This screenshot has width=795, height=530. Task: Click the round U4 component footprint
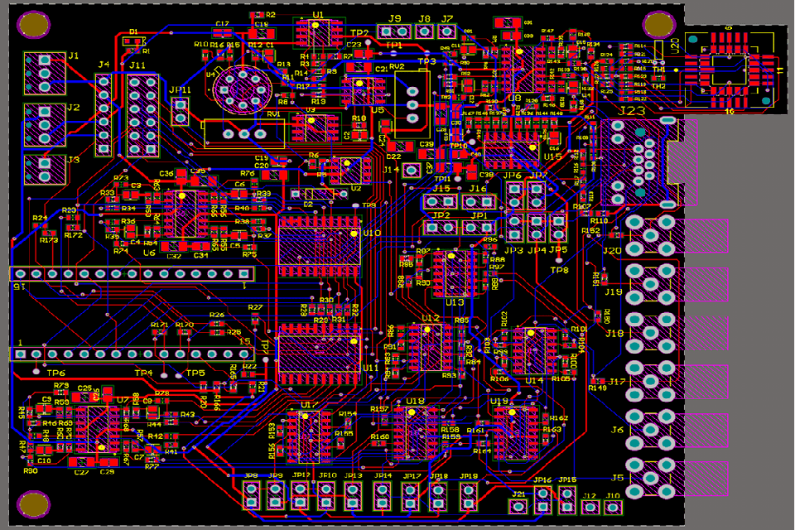pos(243,89)
